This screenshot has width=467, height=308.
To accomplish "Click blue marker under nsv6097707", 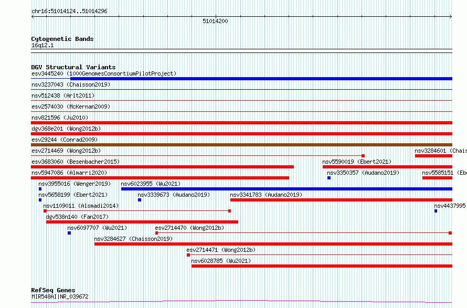I will click(x=69, y=233).
